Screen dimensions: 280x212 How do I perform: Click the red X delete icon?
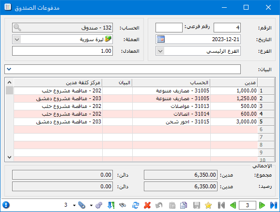(x=147, y=205)
